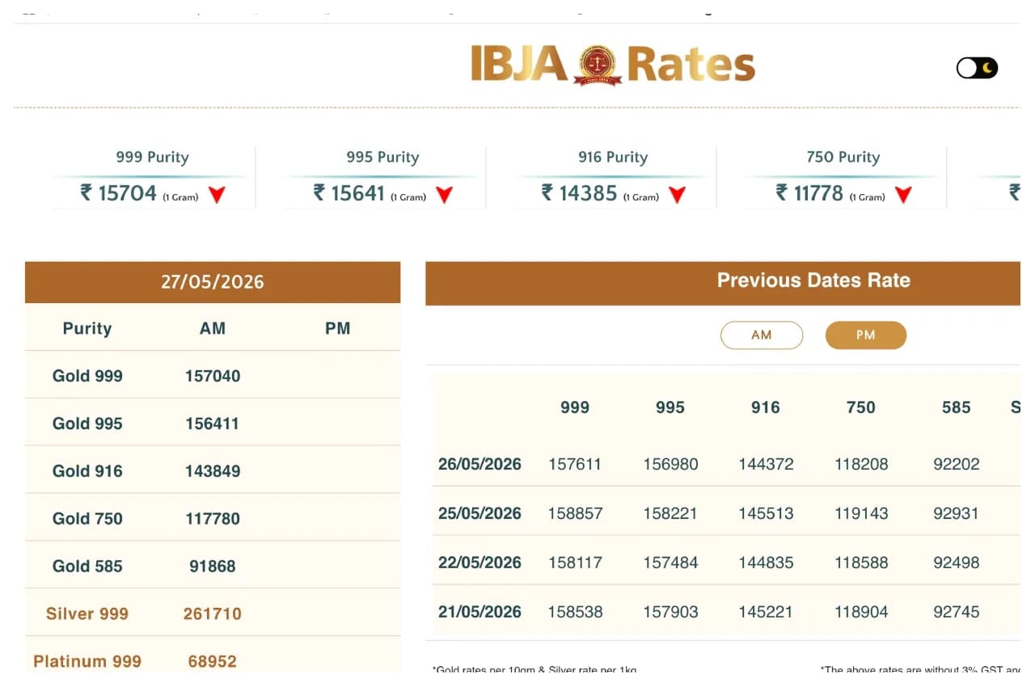Click the 118904 value for 21/05/2026

861,612
